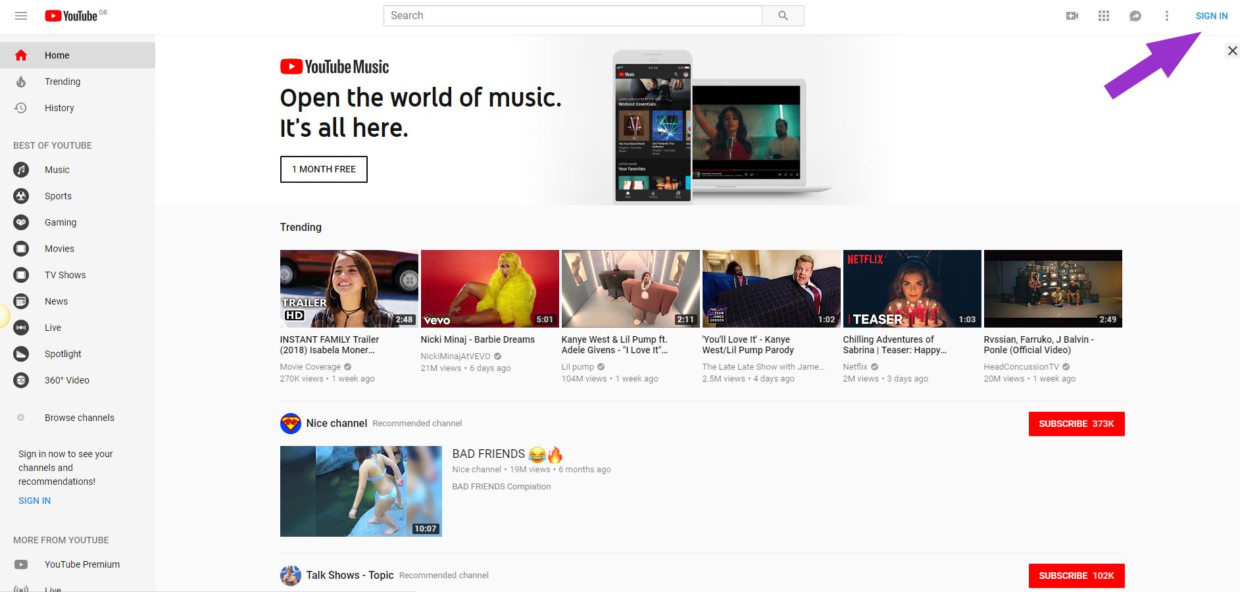Open BAD FRIENDS video thumbnail
1240x592 pixels.
pos(361,491)
